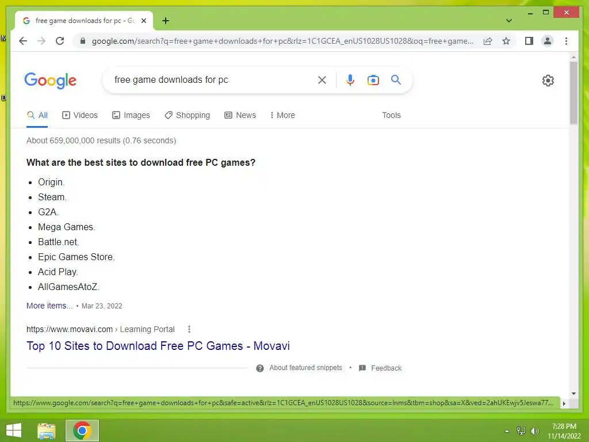Screen dimensions: 589x442
Task: Click the featured snippet question heading
Action: (141, 163)
